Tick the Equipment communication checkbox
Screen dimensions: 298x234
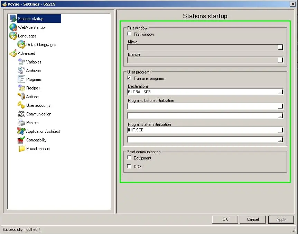[129, 158]
